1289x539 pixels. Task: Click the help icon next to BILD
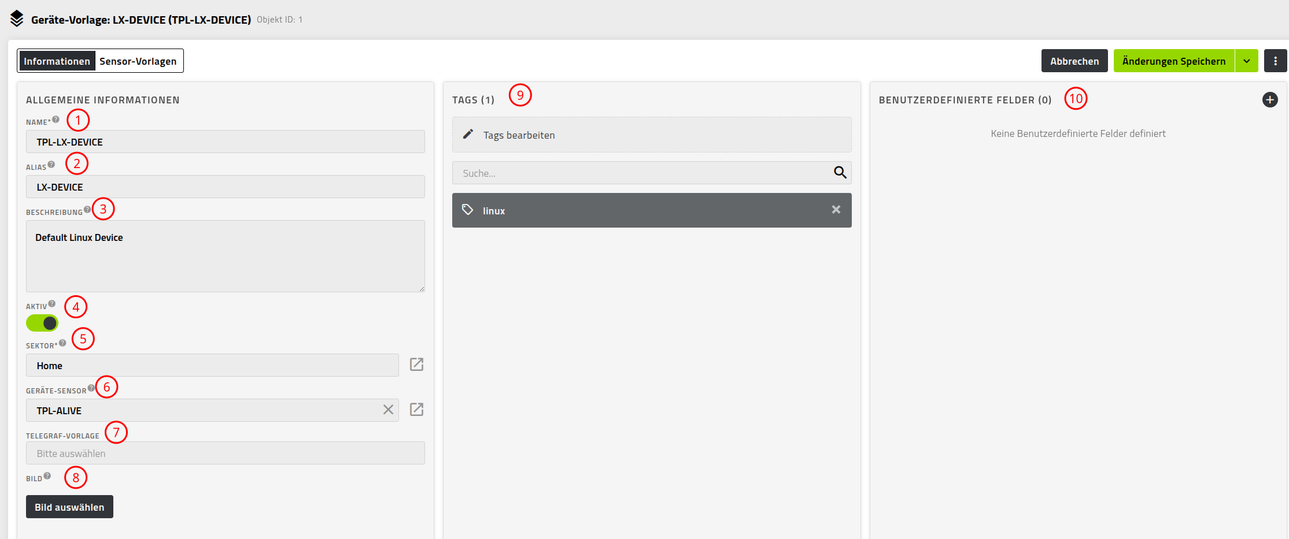47,476
